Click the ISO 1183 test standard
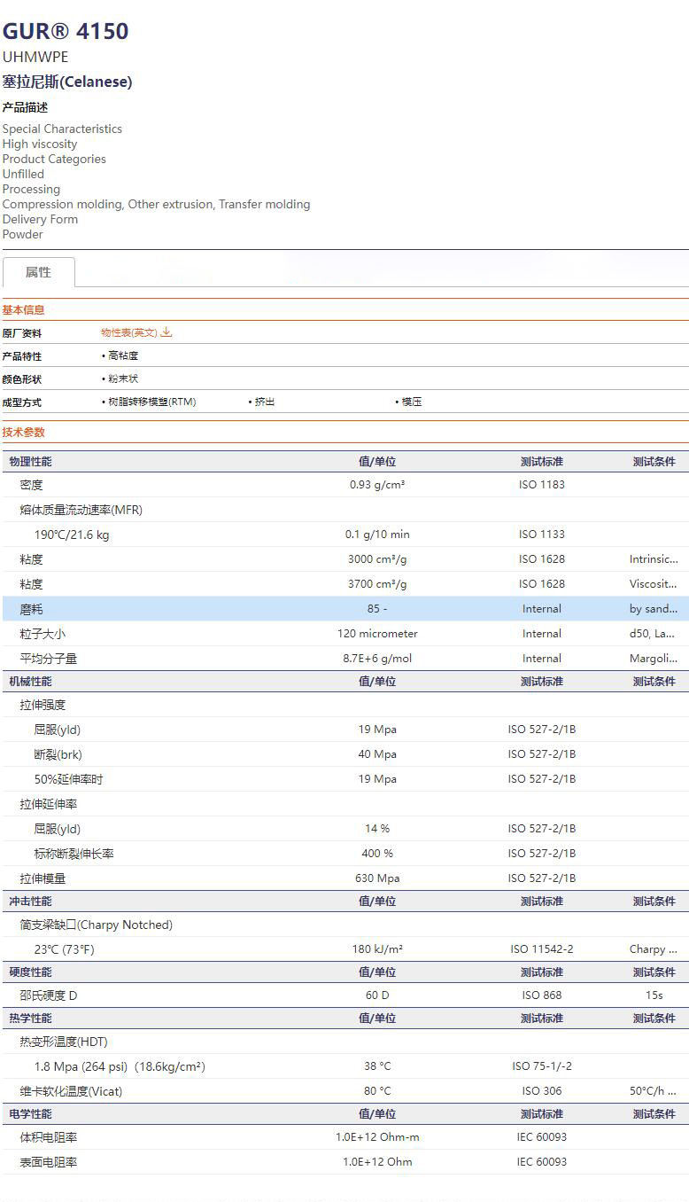 coord(542,485)
